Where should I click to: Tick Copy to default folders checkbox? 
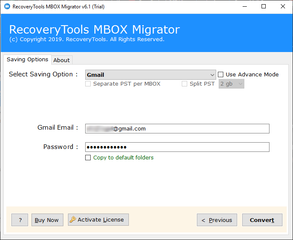[88, 157]
